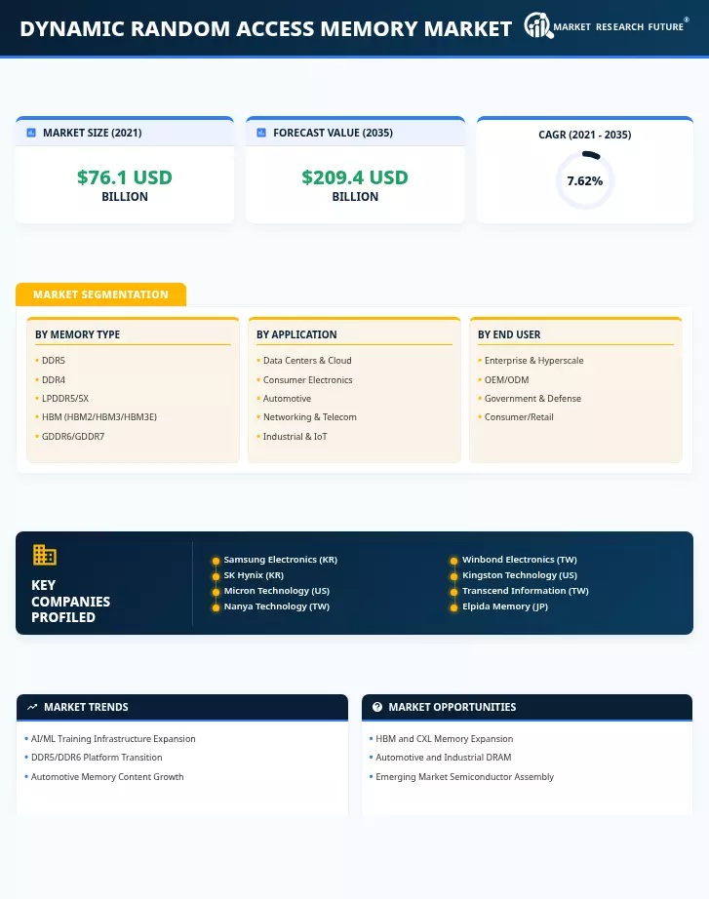The width and height of the screenshot is (709, 899).
Task: Select DDR5 in the memory type list
Action: point(54,360)
